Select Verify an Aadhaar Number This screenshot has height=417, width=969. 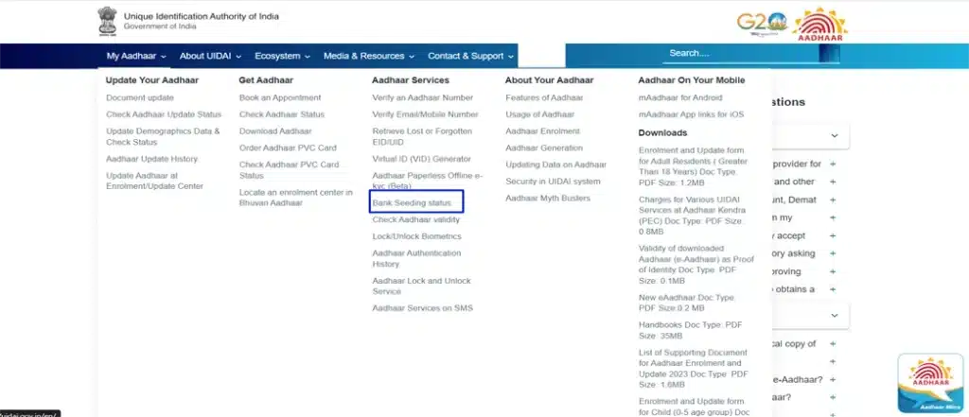(x=423, y=97)
